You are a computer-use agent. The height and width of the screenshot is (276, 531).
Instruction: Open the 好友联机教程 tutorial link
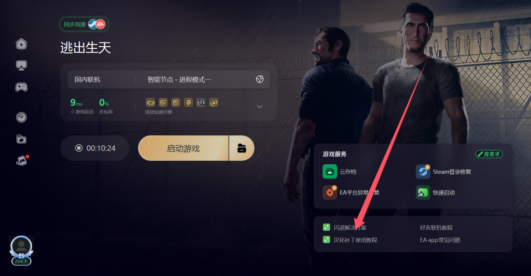(x=436, y=228)
